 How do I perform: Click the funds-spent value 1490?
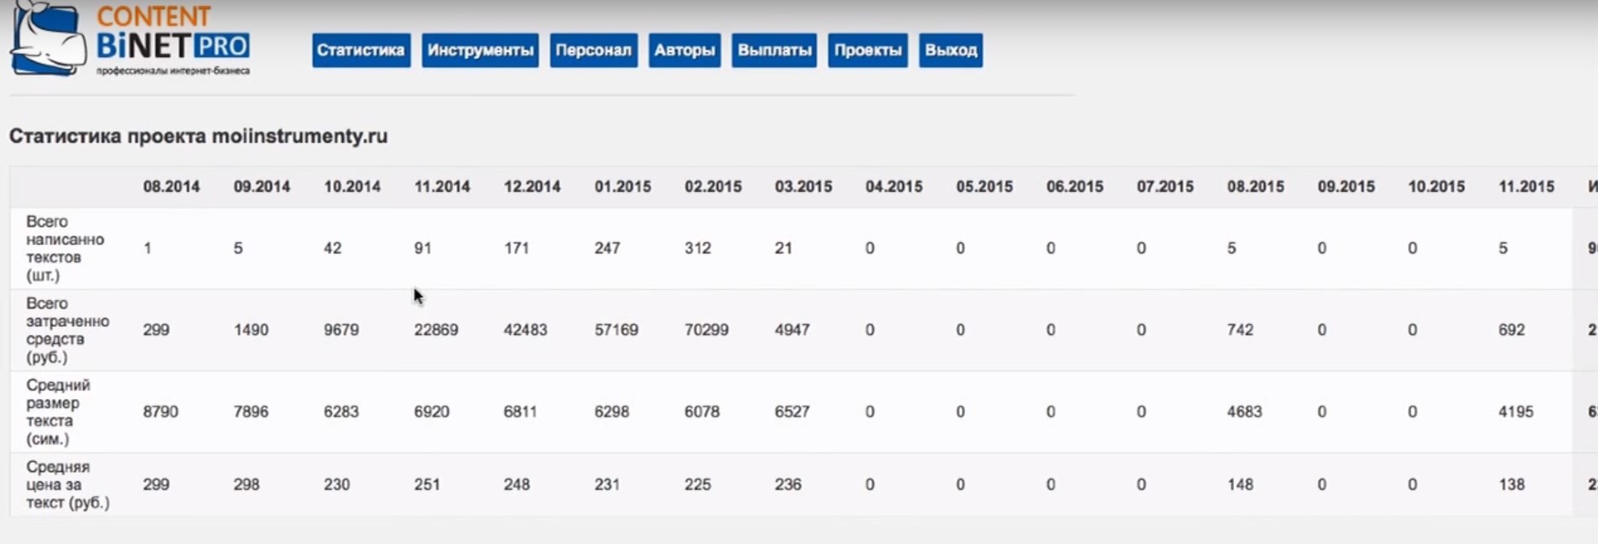[252, 330]
